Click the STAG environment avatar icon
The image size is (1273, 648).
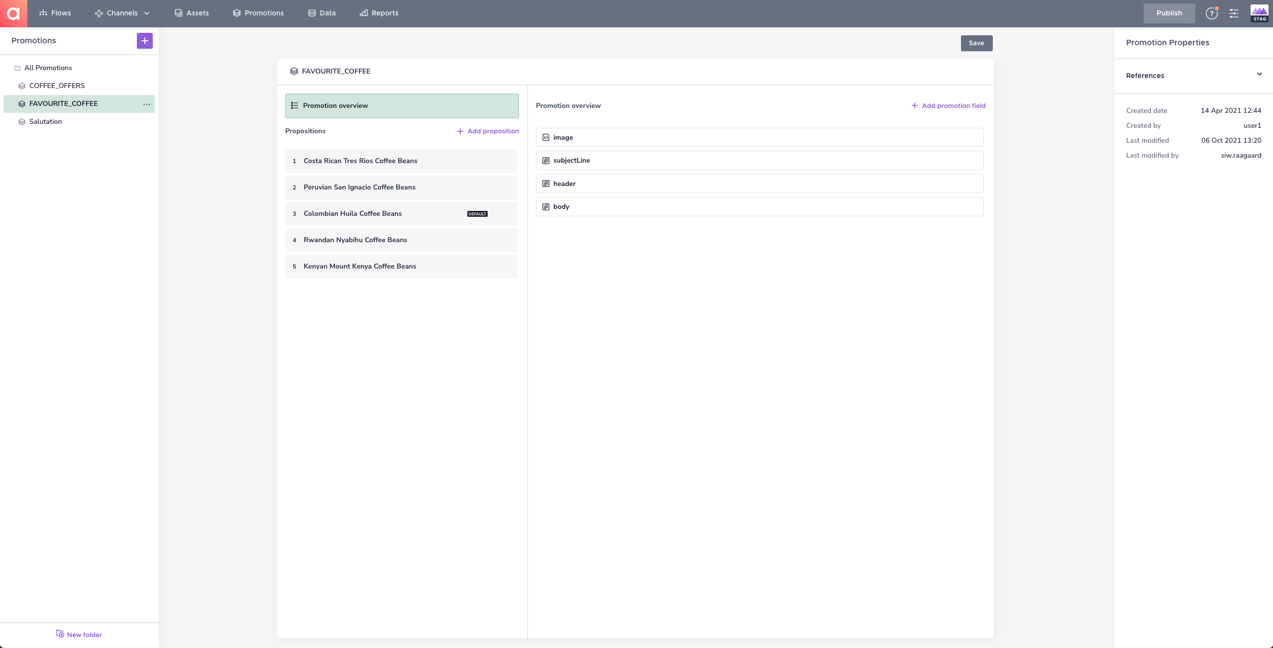point(1260,13)
